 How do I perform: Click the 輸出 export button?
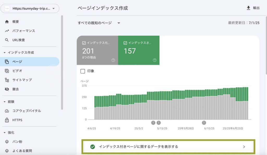(253, 8)
